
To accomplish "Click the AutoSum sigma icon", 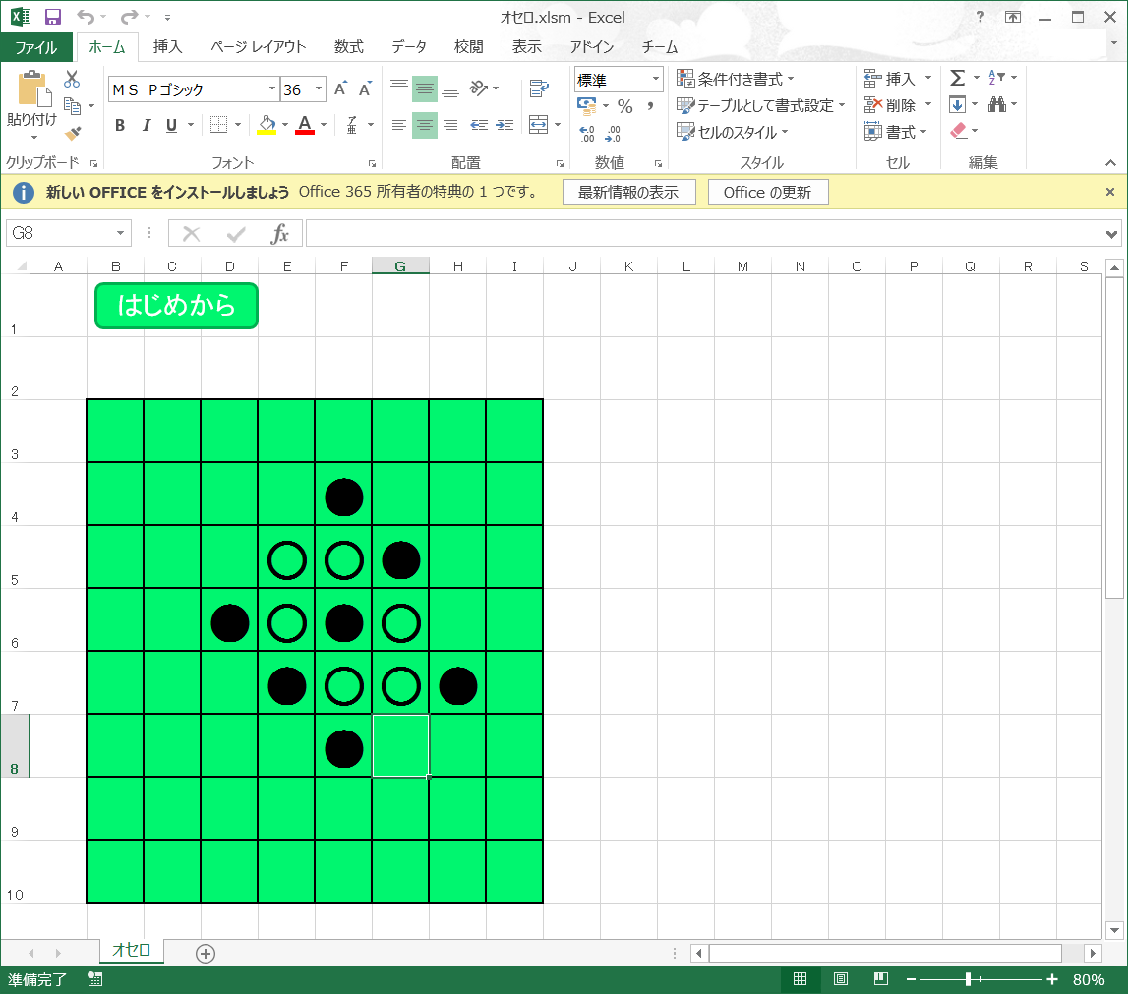I will [957, 78].
